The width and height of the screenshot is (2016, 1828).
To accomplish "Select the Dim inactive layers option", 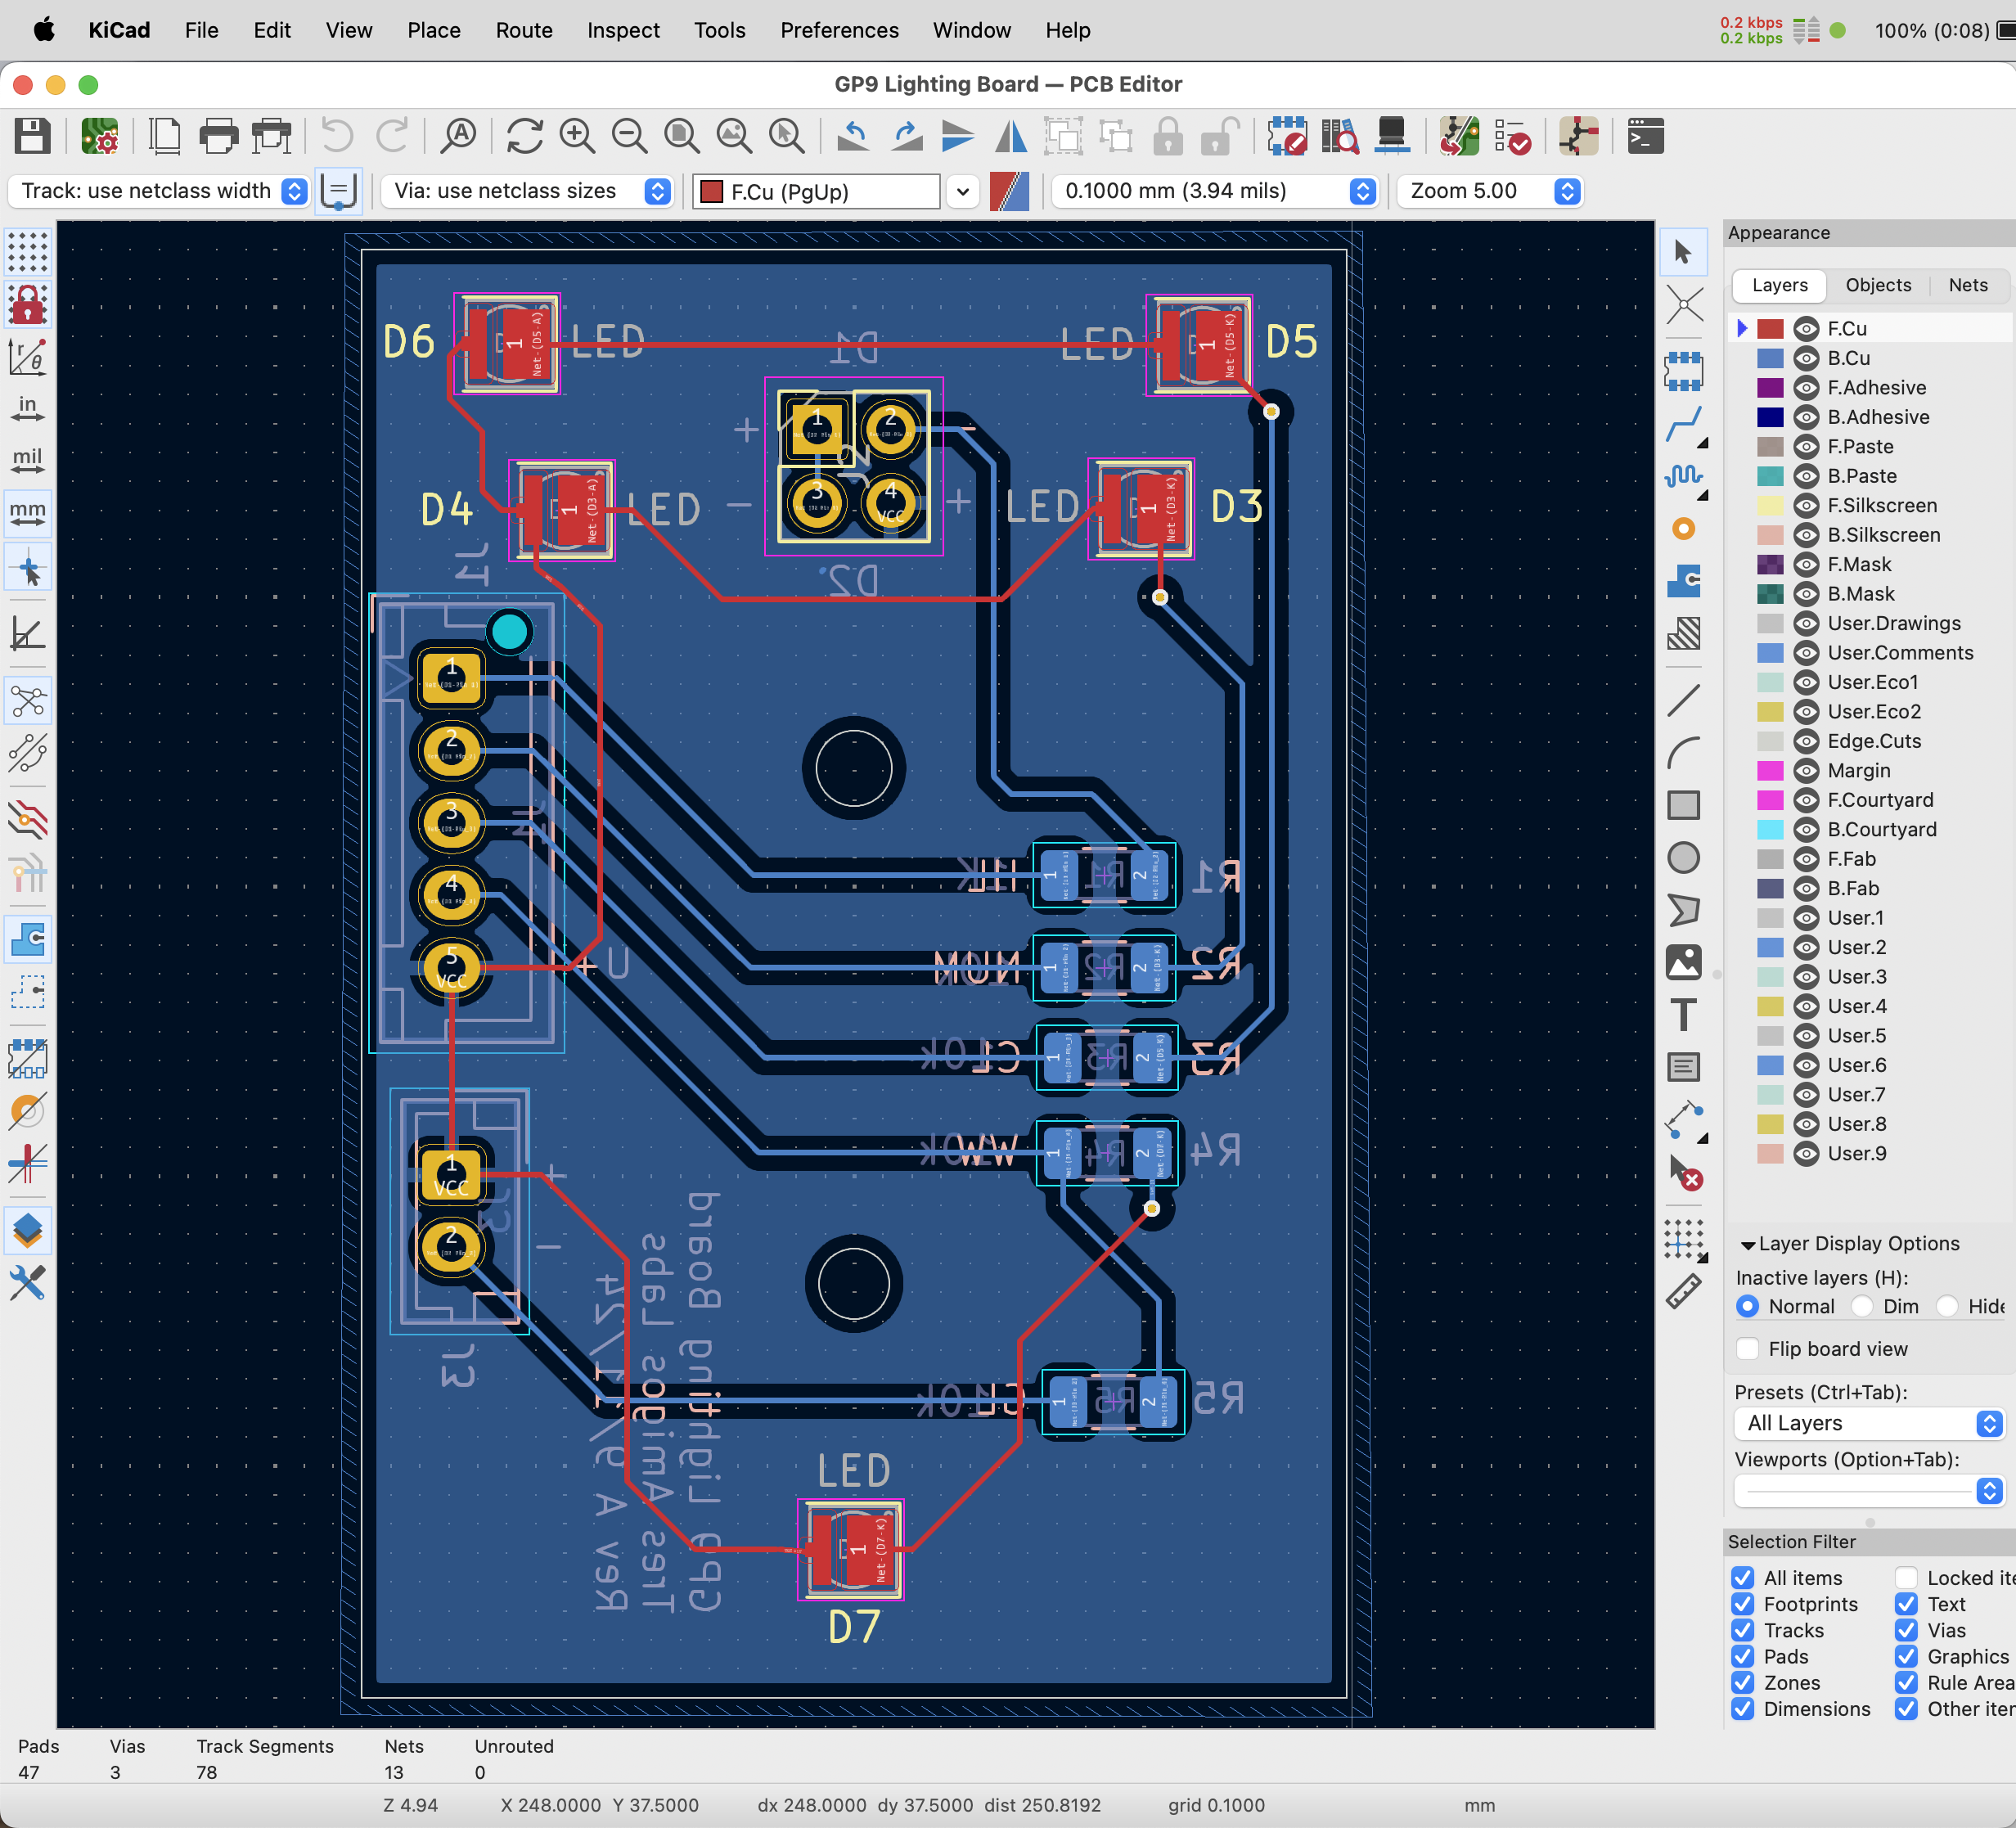I will [1862, 1306].
